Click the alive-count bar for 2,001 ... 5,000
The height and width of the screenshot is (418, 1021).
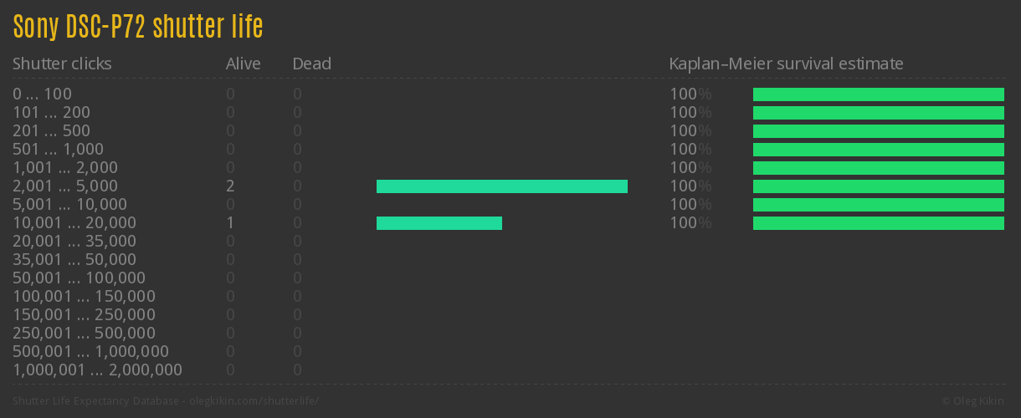pyautogui.click(x=501, y=186)
